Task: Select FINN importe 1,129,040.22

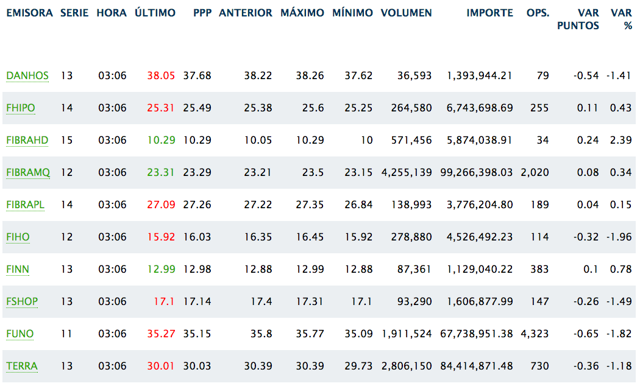Action: 480,269
